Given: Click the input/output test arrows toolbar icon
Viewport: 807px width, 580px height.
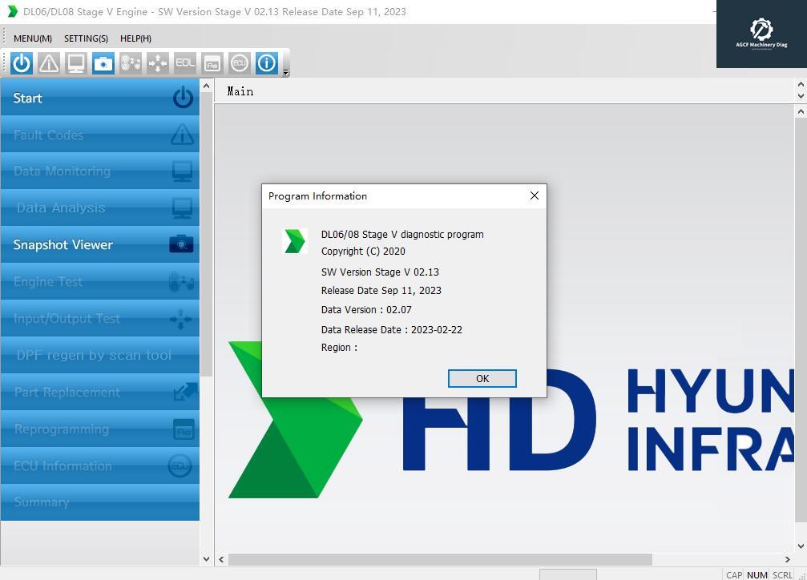Looking at the screenshot, I should 158,63.
